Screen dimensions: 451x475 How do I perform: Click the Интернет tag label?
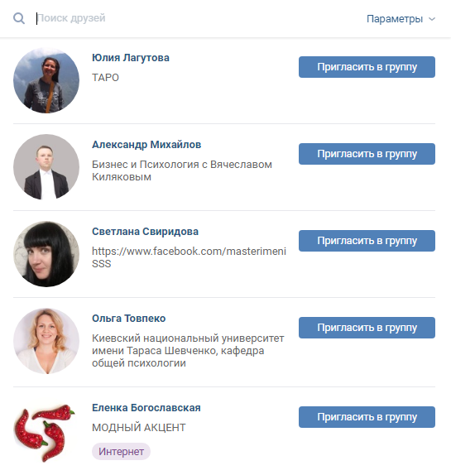pyautogui.click(x=121, y=451)
